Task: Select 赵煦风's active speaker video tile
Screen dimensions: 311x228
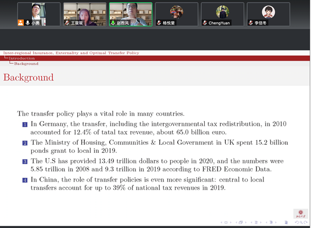Action: (x=131, y=14)
